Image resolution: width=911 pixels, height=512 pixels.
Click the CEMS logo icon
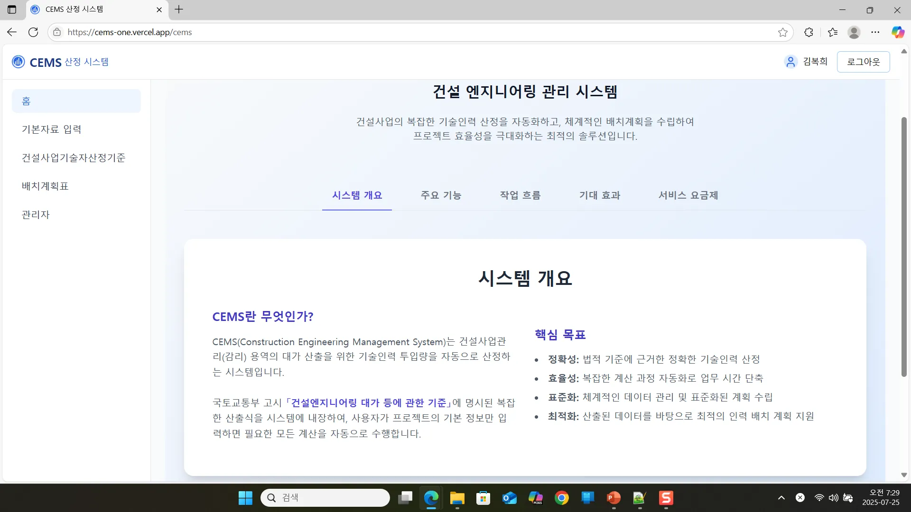18,62
